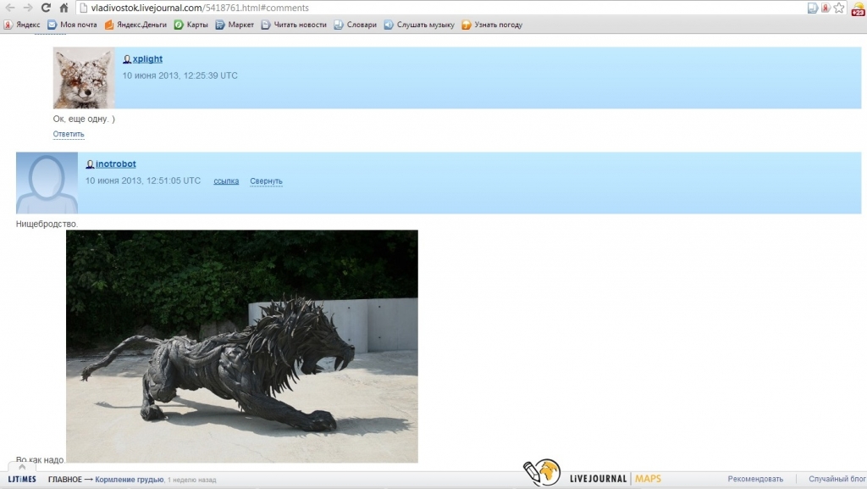Open the Моя почта bookmark
Image resolution: width=867 pixels, height=489 pixels.
click(x=73, y=25)
